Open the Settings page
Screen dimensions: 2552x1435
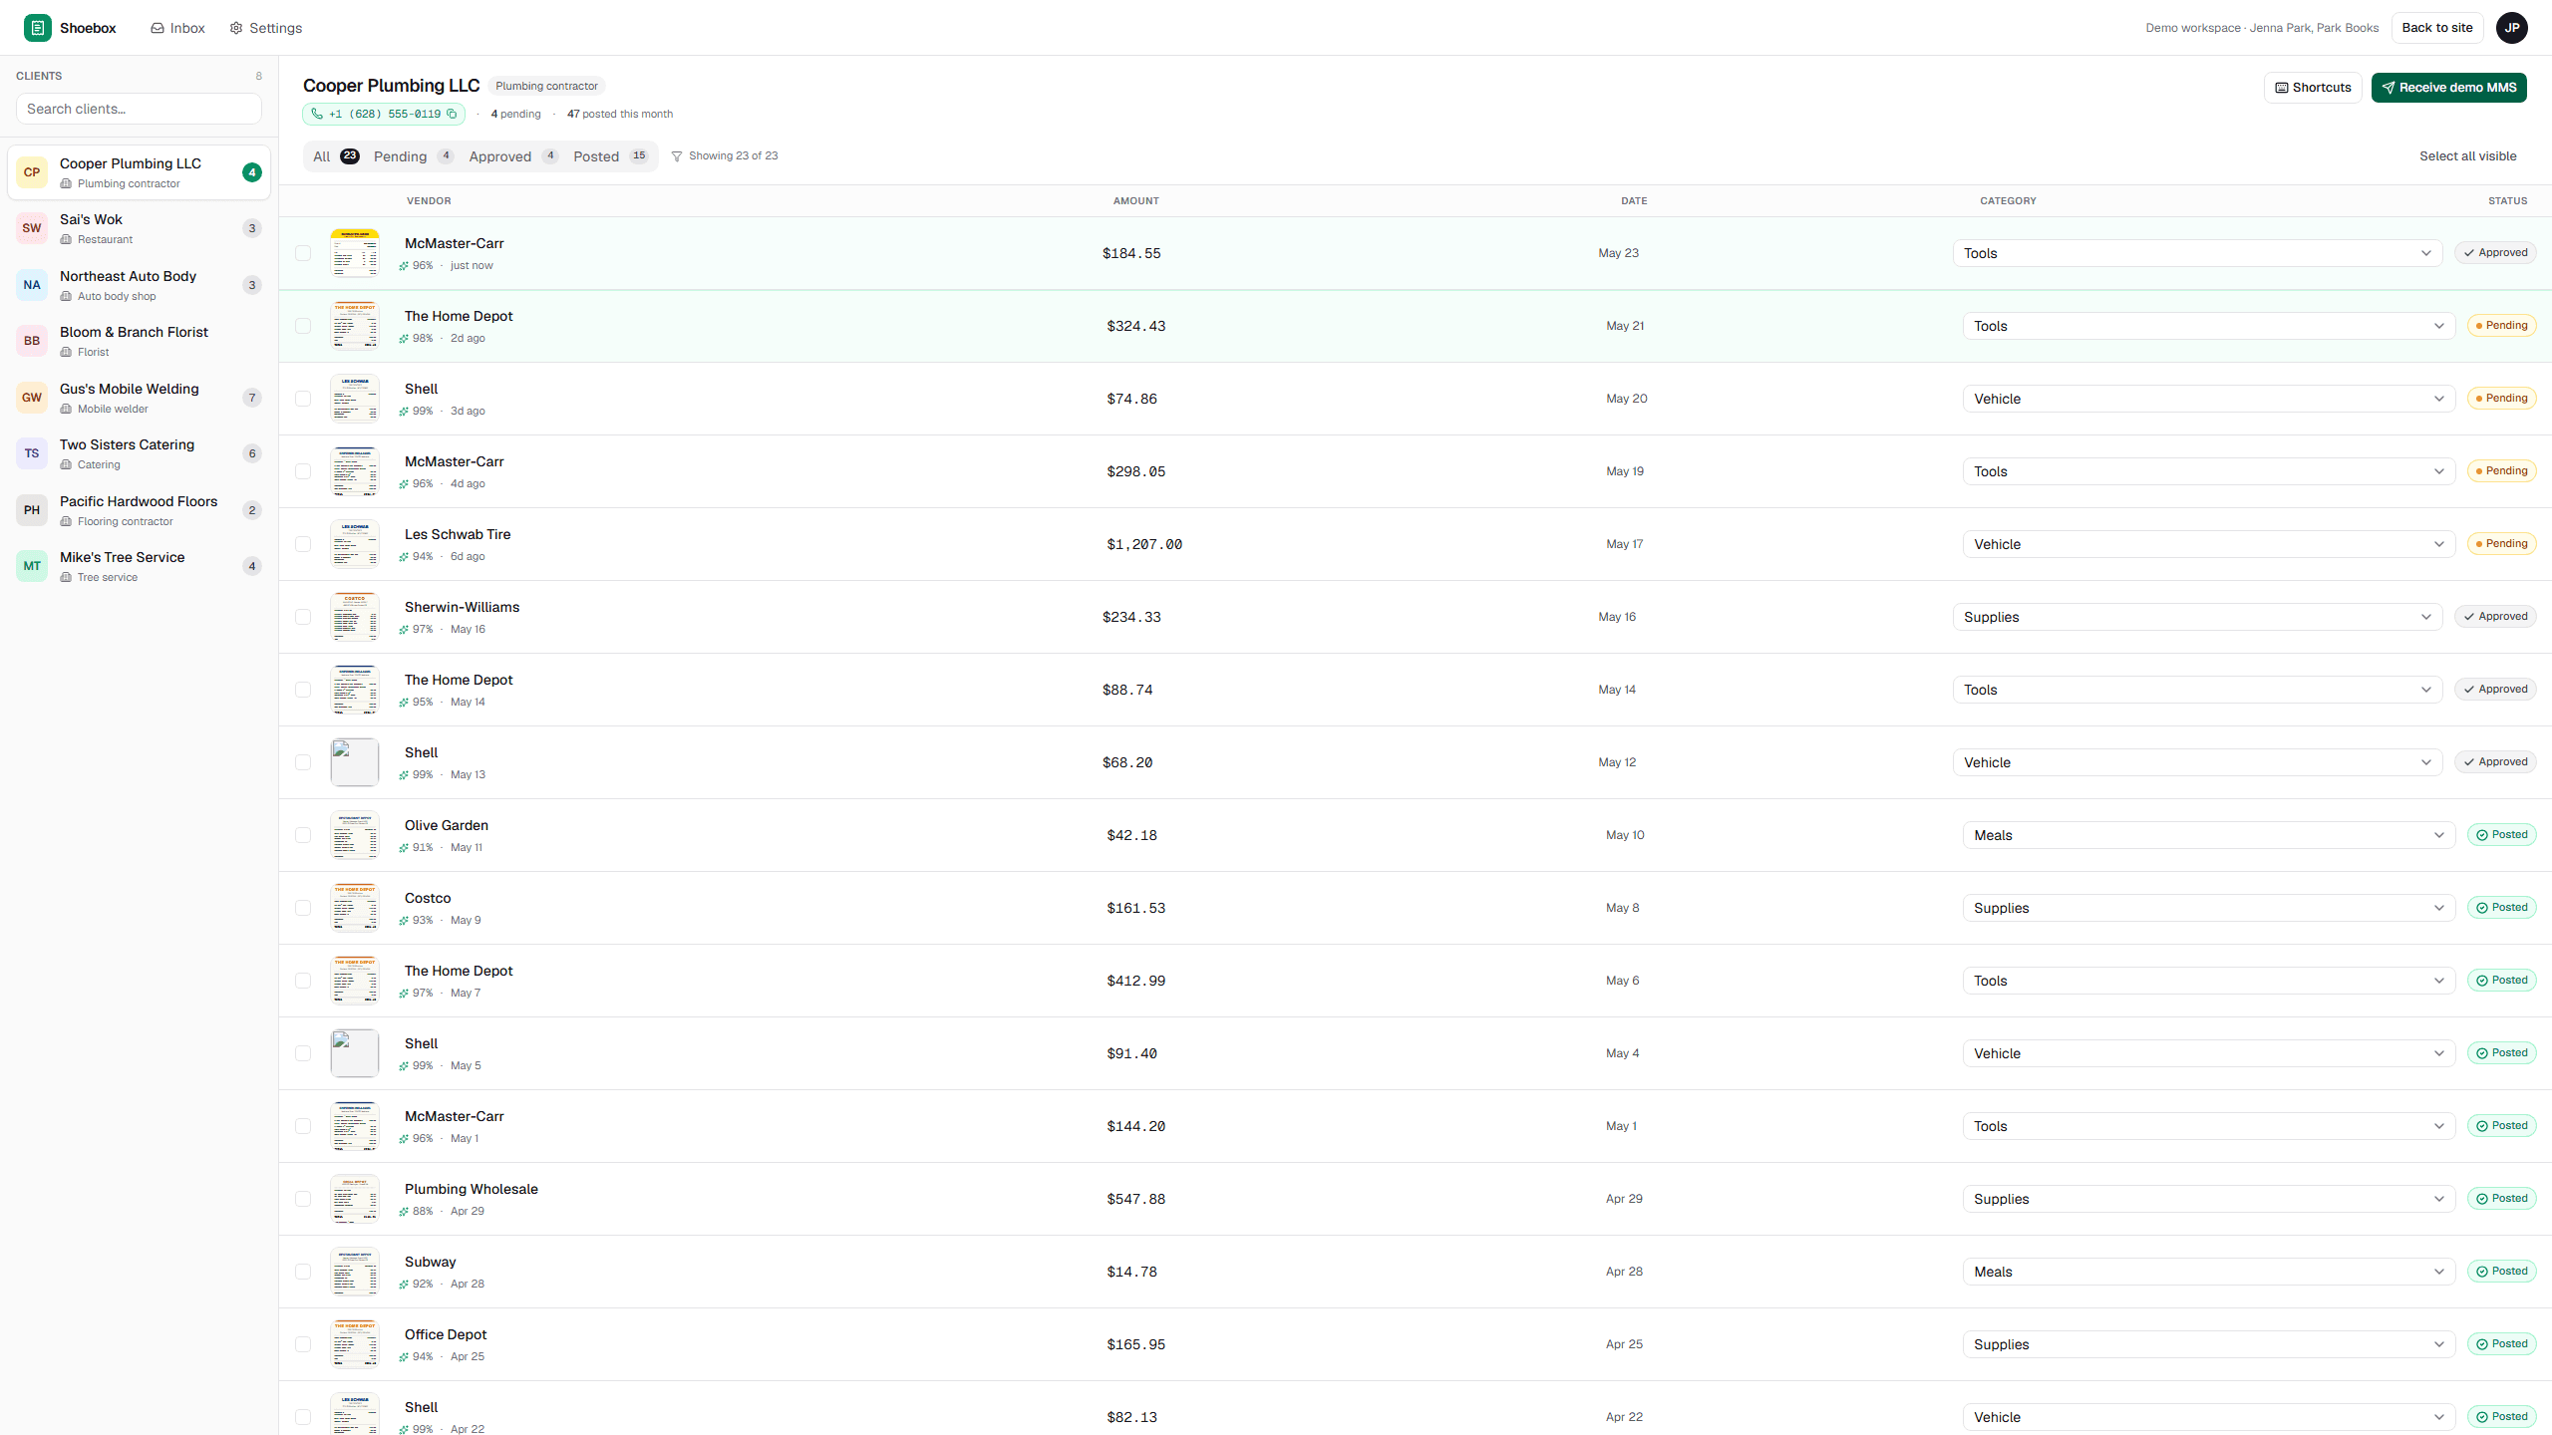coord(265,28)
